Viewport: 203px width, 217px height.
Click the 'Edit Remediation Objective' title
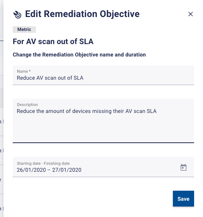coord(82,14)
